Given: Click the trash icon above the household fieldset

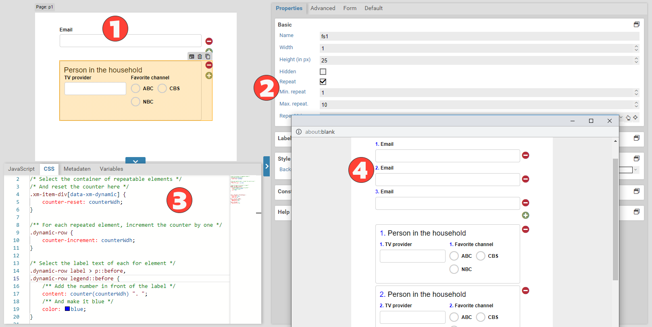Looking at the screenshot, I should coord(200,57).
